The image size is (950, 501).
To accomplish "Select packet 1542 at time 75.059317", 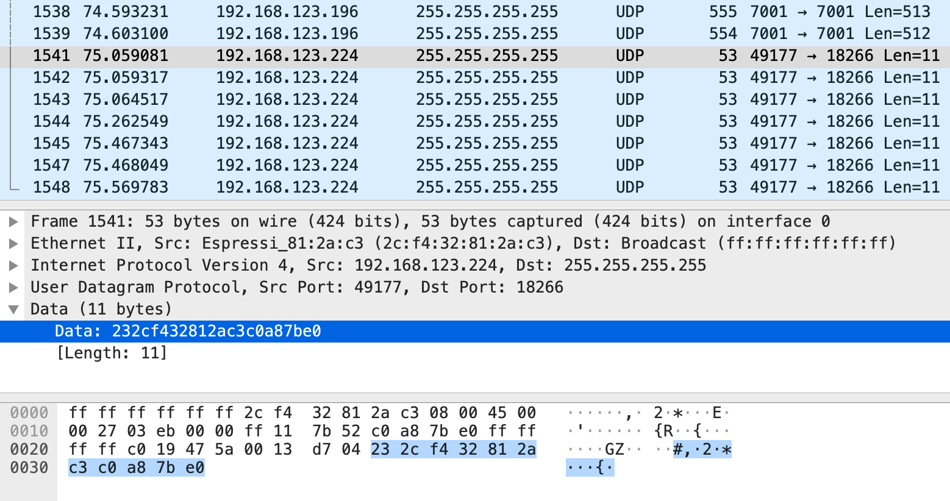I will (x=475, y=77).
